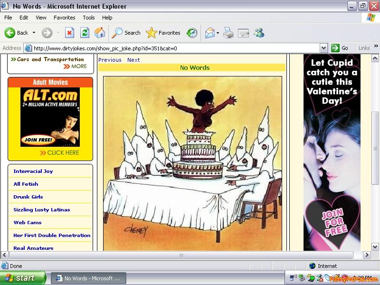Image resolution: width=380 pixels, height=285 pixels.
Task: Click the Windows flag logo in menu bar
Action: coord(370,18)
